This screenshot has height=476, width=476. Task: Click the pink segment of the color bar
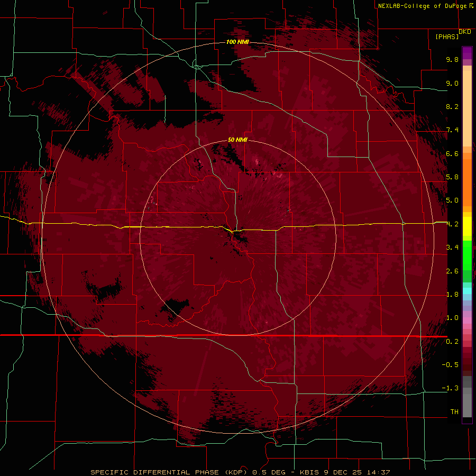pos(467,321)
